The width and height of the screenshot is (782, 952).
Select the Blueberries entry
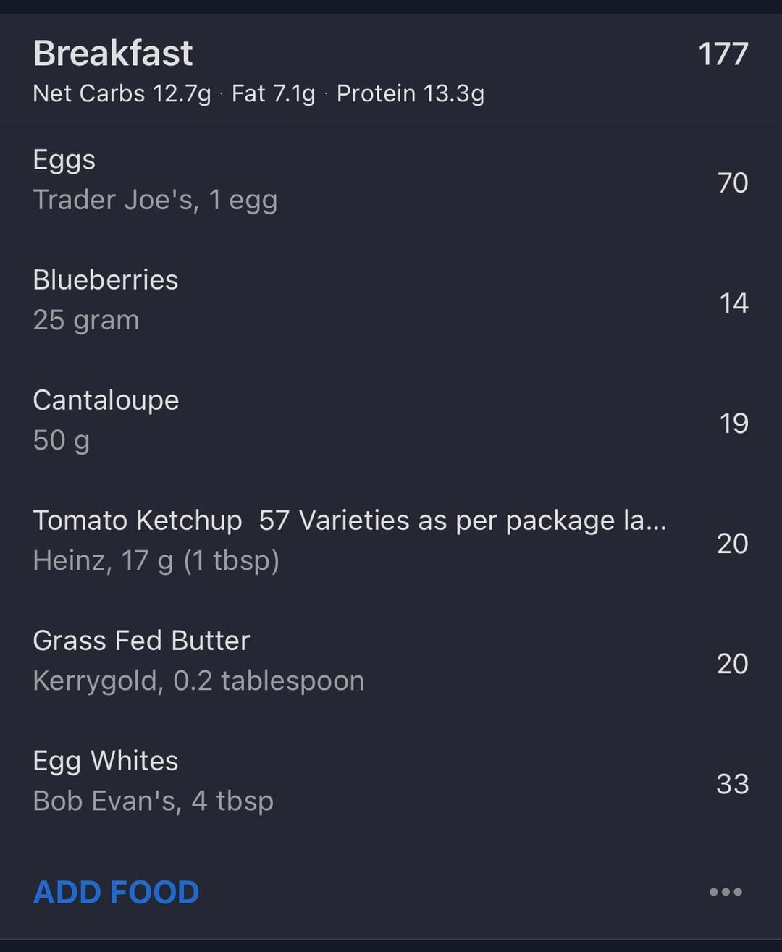106,280
